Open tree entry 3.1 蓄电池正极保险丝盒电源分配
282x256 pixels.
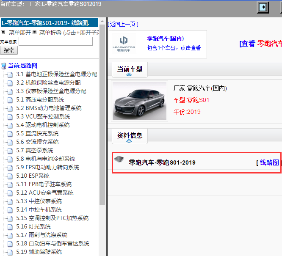tap(57, 74)
